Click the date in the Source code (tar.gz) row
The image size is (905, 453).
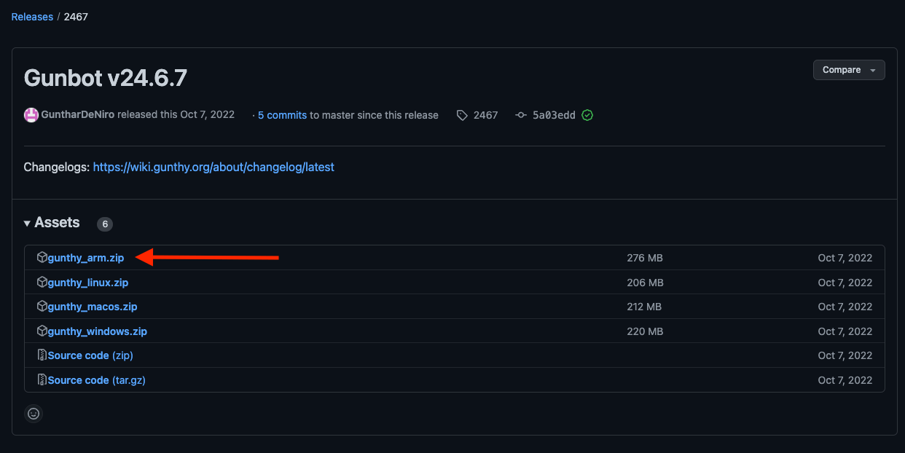(x=845, y=380)
